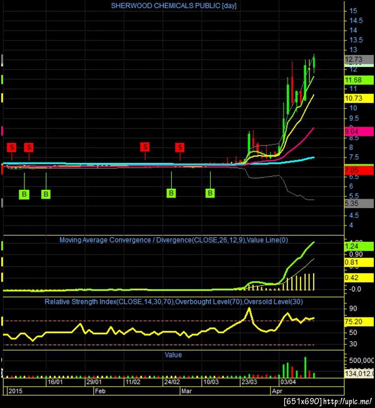Click the 7.5 price axis tick

(x=354, y=157)
